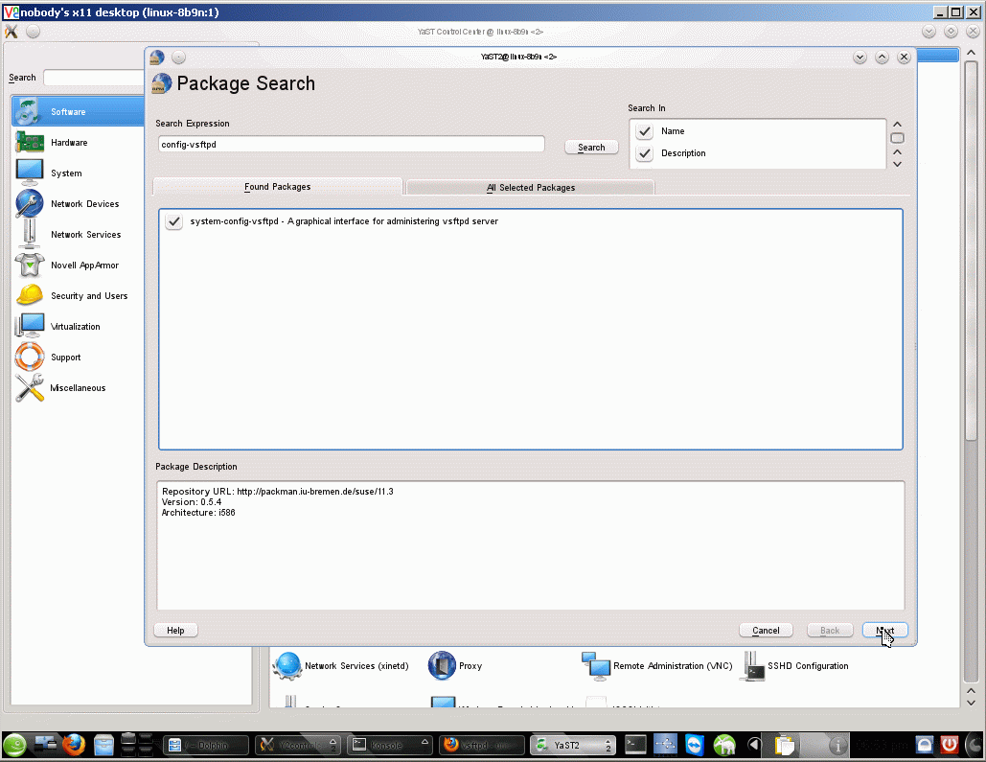This screenshot has height=762, width=986.
Task: Switch to vsftpd Firefox taskbar window
Action: pyautogui.click(x=482, y=746)
